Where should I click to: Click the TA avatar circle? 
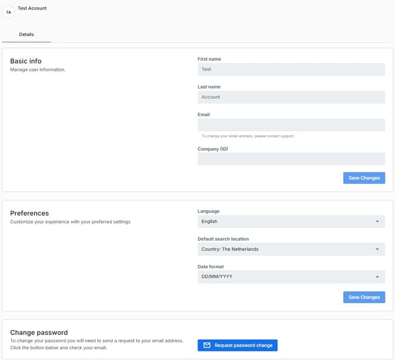pos(8,12)
